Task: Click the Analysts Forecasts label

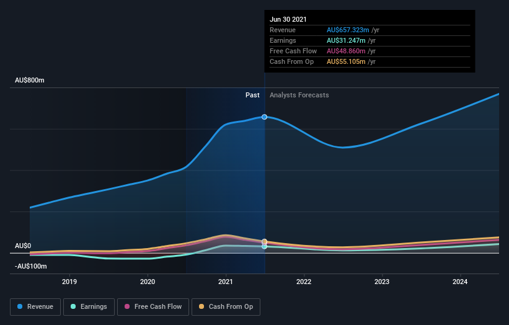Action: click(299, 95)
